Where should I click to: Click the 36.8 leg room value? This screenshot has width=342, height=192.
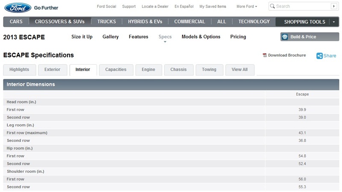coord(302,141)
